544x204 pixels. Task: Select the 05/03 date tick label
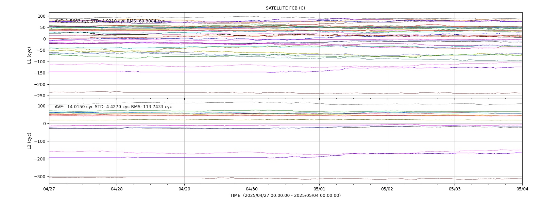coord(455,189)
